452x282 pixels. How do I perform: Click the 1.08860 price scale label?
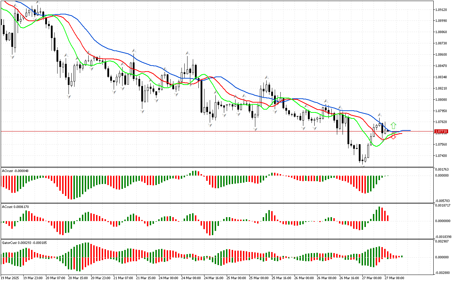pyautogui.click(x=442, y=32)
